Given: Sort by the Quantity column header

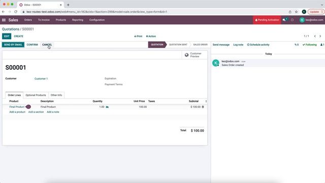Looking at the screenshot, I should pos(97,101).
